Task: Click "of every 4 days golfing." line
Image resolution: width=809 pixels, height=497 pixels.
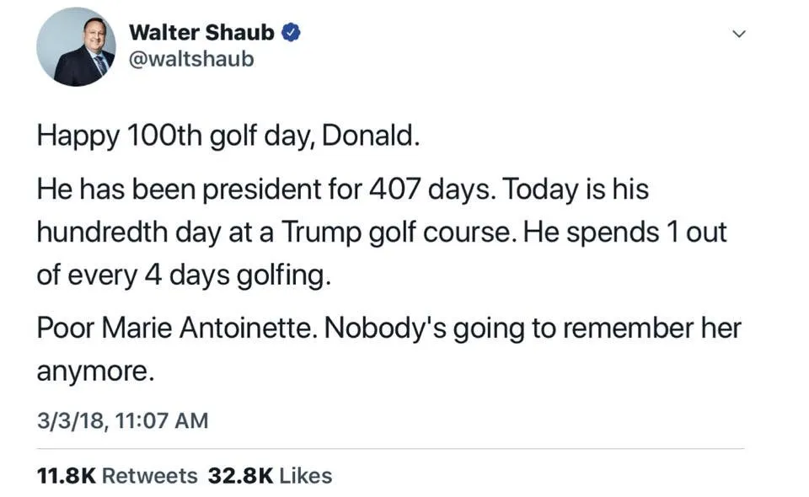Action: coord(184,276)
